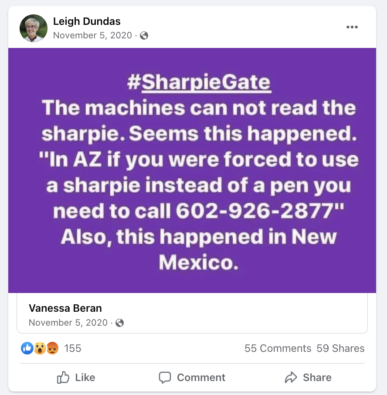
Task: Open the three-dot post options menu
Action: click(352, 27)
